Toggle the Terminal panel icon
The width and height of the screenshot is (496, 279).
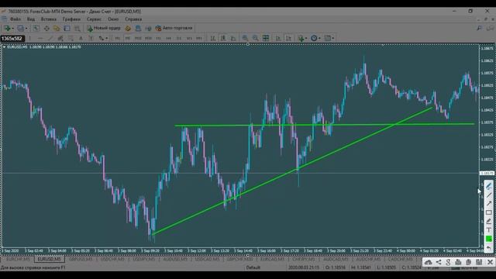(x=67, y=28)
